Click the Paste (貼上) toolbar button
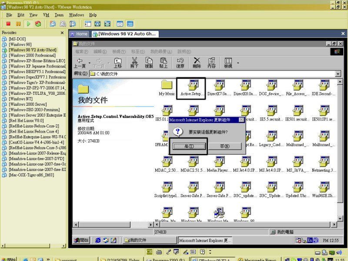This screenshot has height=261, width=348. point(164,63)
